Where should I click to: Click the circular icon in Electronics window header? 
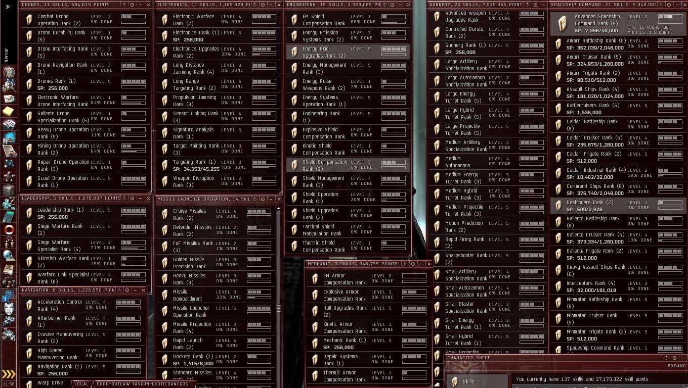coord(263,5)
